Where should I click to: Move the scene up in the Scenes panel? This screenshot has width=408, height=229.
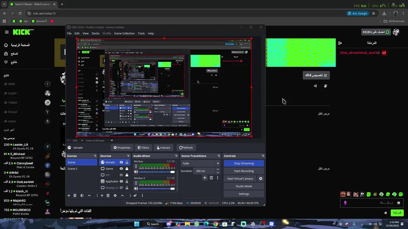89,196
